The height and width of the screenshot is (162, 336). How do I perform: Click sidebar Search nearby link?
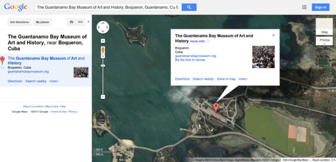pos(36,81)
